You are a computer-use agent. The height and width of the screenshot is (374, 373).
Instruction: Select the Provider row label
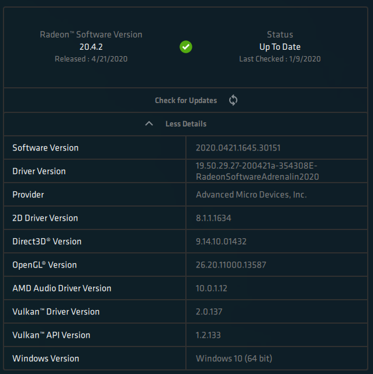(28, 195)
